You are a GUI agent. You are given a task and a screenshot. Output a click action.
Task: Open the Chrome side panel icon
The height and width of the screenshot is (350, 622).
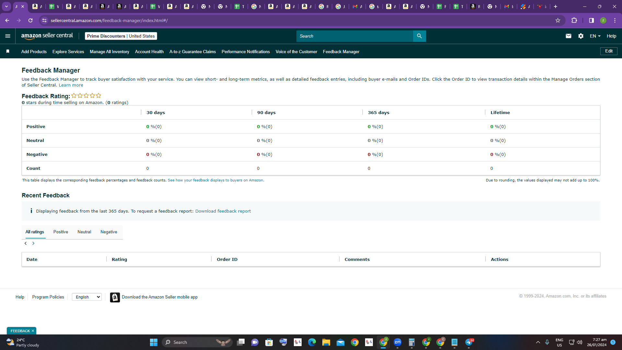tap(591, 20)
